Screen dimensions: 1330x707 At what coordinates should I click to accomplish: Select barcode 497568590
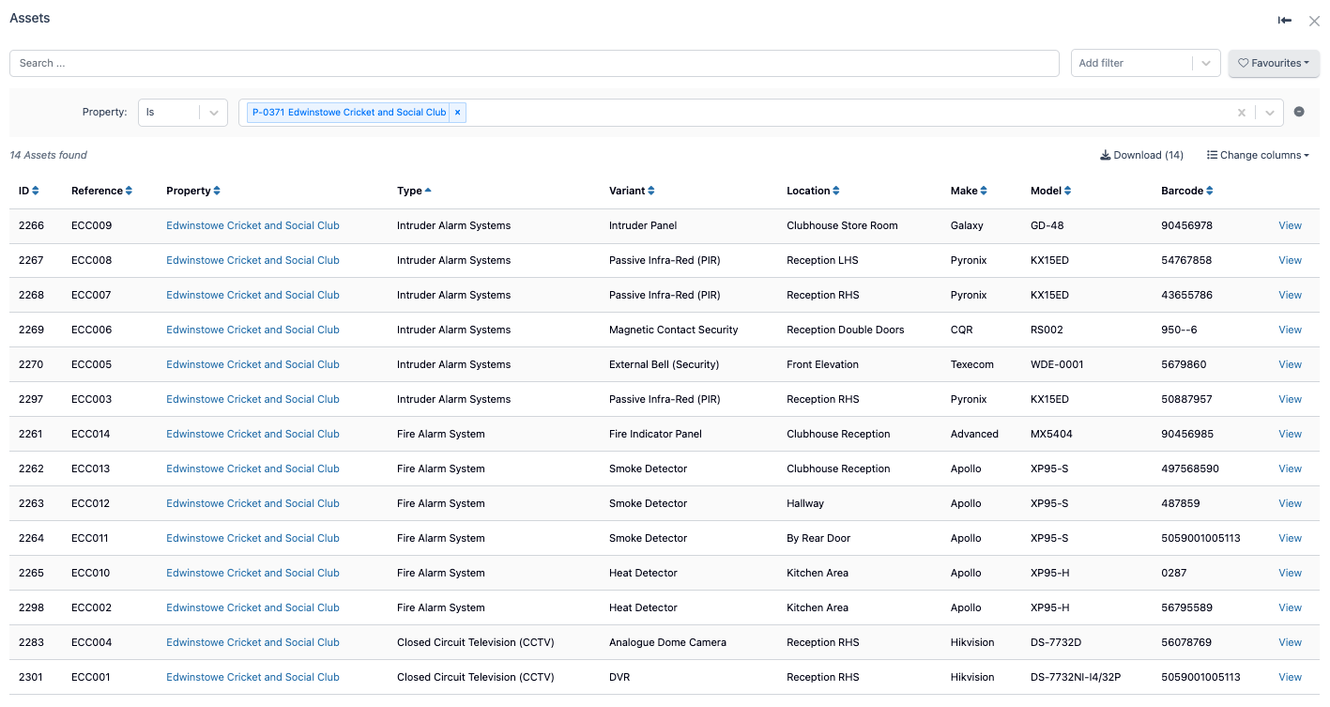(x=1190, y=469)
